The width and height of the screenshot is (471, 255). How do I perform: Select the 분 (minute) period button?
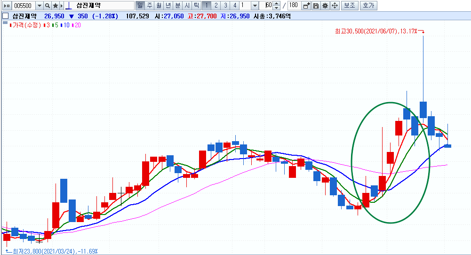pos(177,5)
